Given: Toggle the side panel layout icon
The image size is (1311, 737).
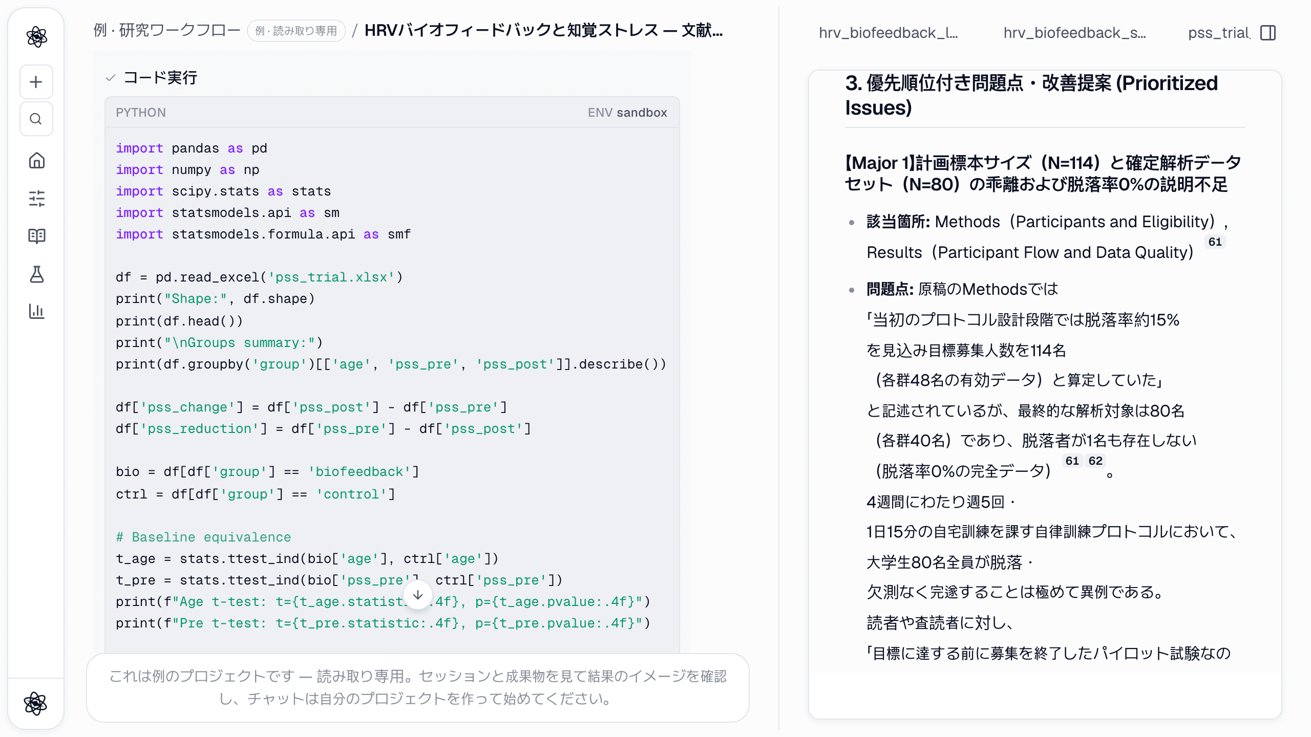Looking at the screenshot, I should (1268, 33).
